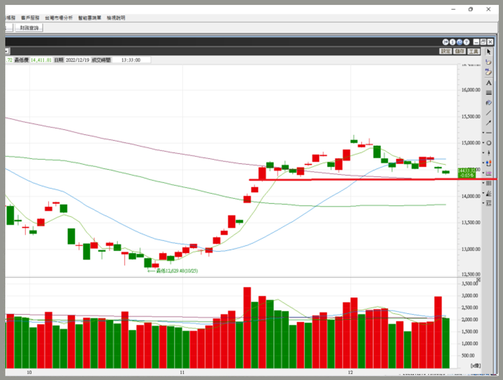Select the horizontal line tool
Image resolution: width=503 pixels, height=380 pixels.
489,133
